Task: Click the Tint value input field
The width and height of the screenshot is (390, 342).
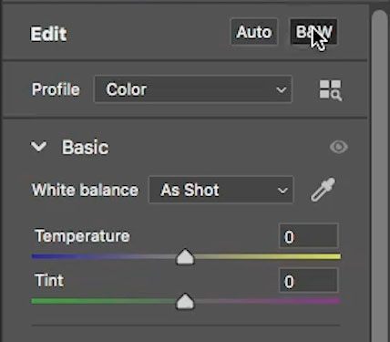Action: coord(308,281)
